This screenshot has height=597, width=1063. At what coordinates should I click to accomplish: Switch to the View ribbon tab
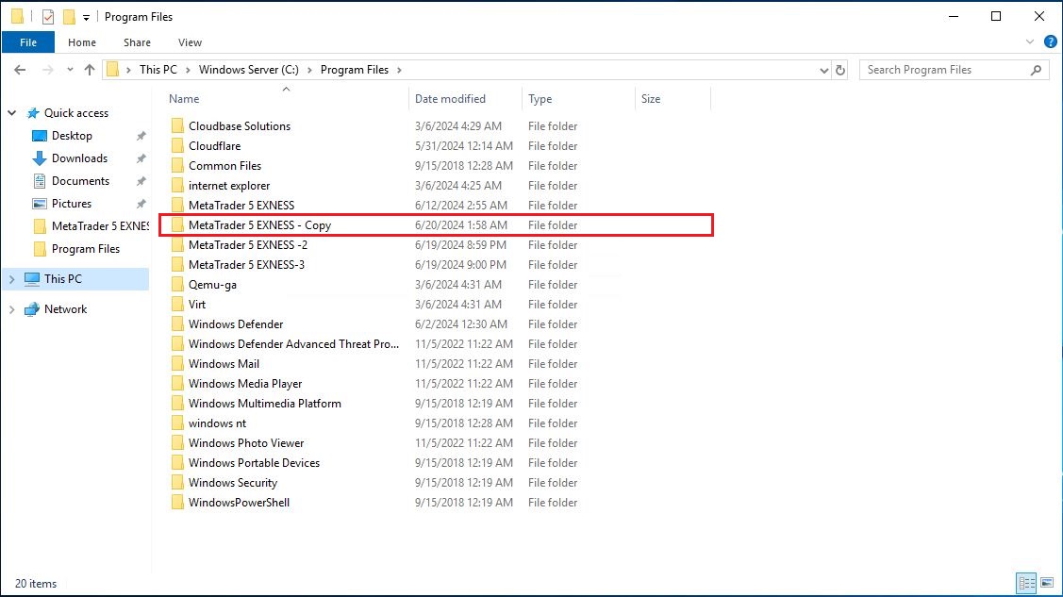(190, 42)
